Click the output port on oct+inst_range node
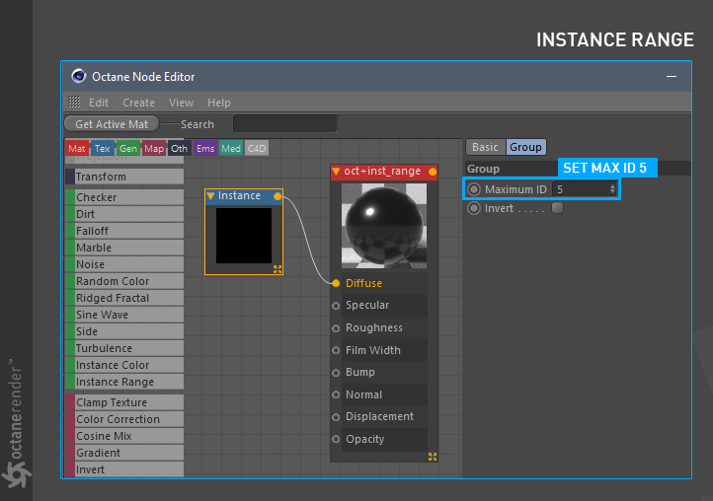The image size is (713, 501). pos(433,172)
